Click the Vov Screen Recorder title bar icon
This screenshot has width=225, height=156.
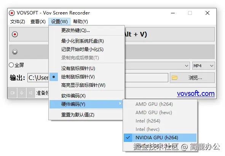(x=12, y=13)
